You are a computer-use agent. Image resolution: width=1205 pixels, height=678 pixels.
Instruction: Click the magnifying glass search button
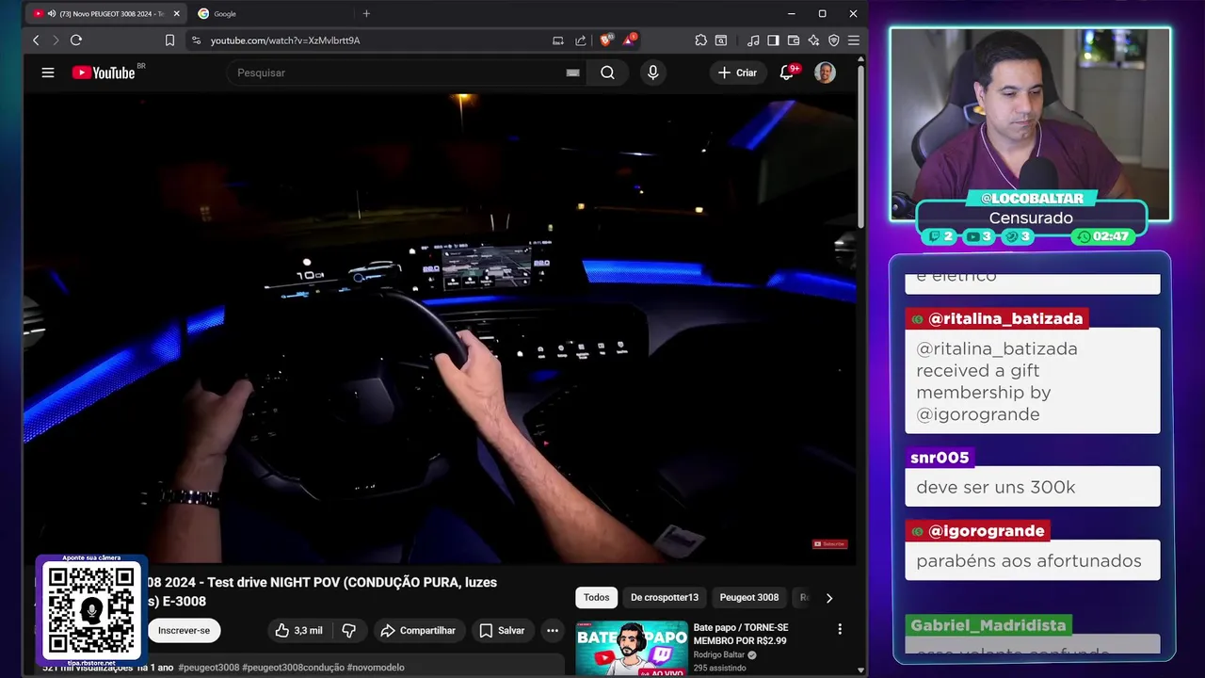click(608, 73)
